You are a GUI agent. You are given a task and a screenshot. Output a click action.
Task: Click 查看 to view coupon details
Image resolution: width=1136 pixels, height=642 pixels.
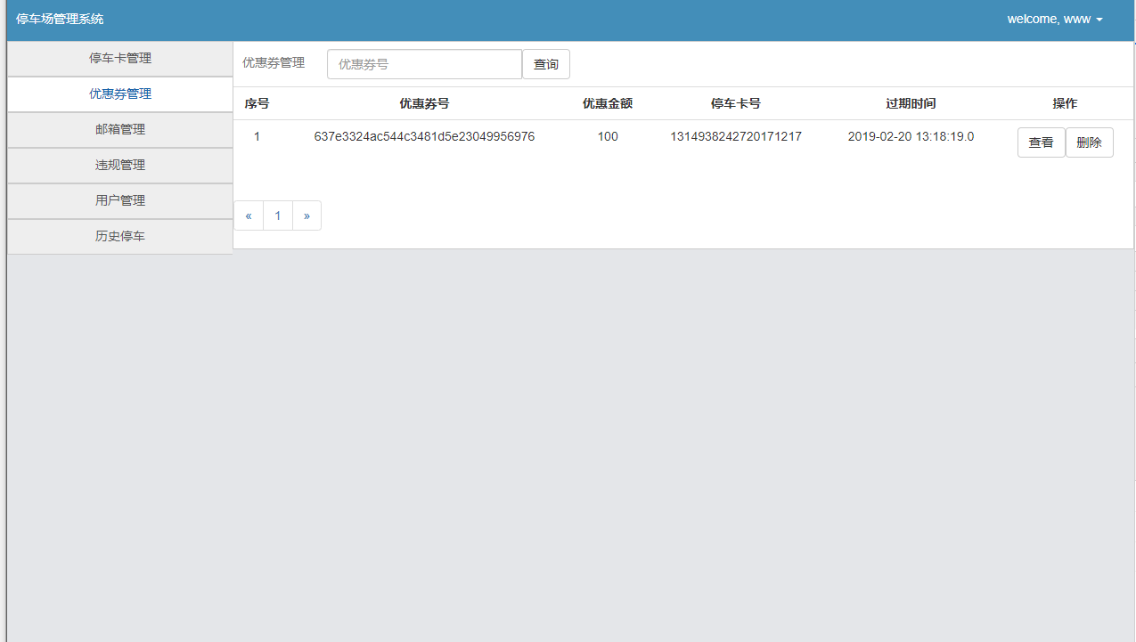point(1041,142)
